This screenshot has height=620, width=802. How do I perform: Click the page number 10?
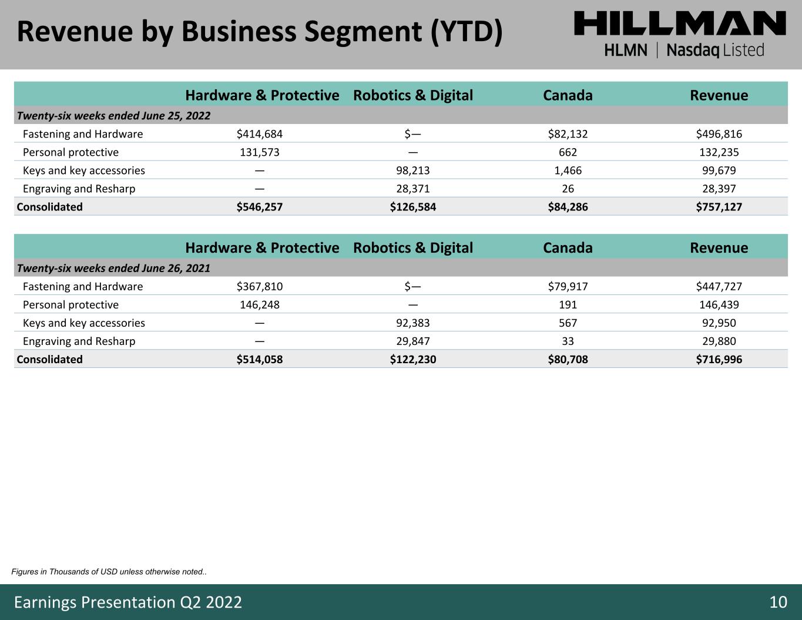coord(778,602)
